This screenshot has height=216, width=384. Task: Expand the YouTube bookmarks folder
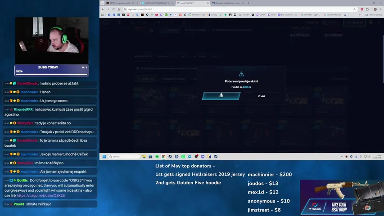click(244, 15)
